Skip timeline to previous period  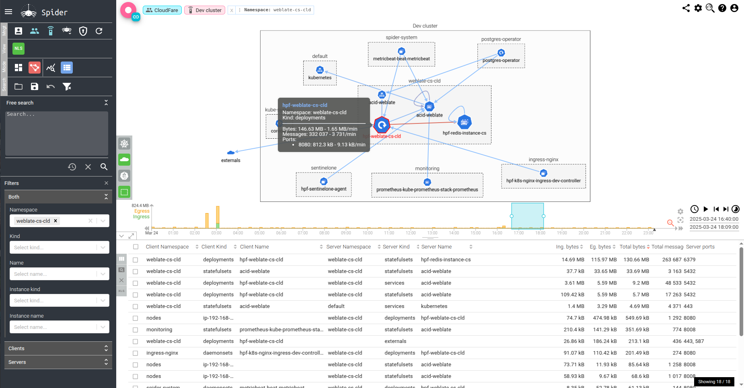click(x=716, y=209)
